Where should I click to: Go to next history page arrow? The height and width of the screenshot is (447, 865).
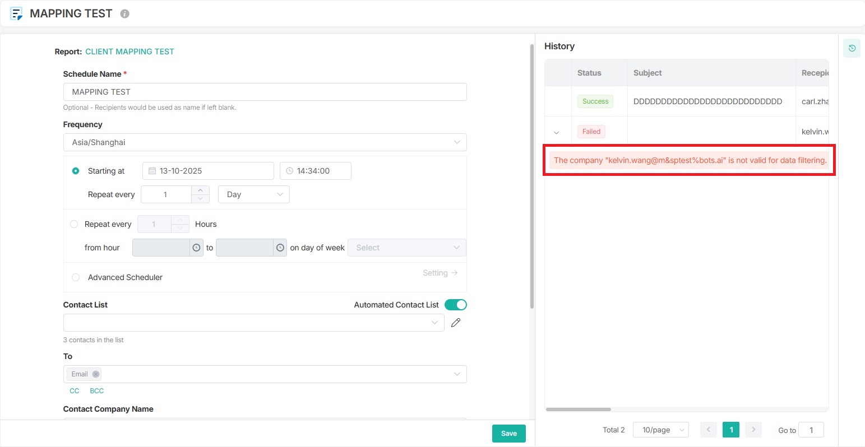click(753, 430)
